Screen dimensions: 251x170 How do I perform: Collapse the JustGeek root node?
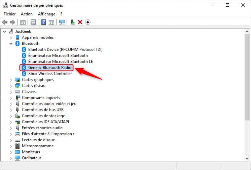click(x=5, y=32)
